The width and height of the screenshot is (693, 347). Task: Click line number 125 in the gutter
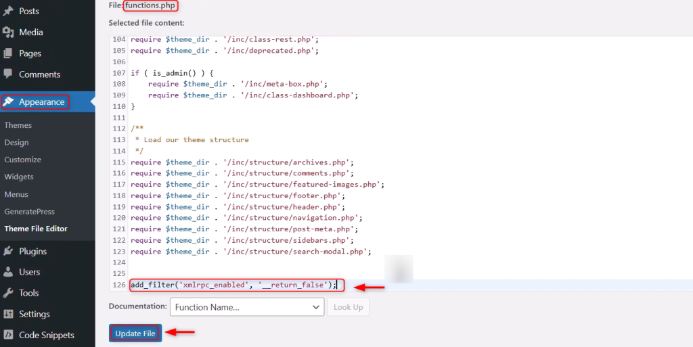[119, 274]
